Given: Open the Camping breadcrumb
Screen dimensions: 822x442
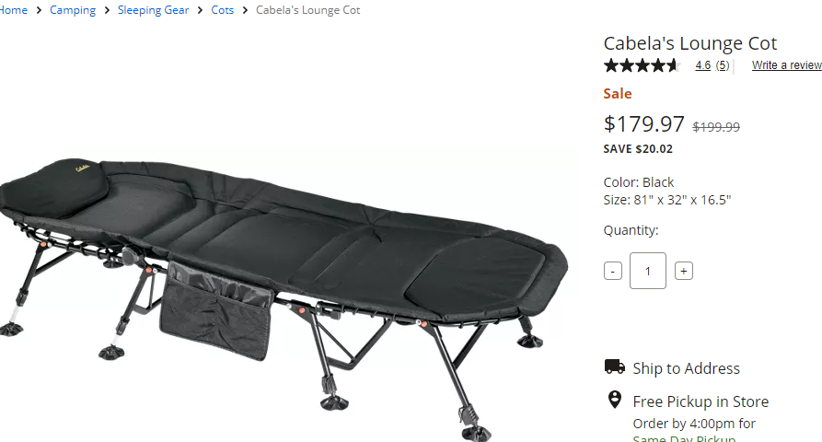Looking at the screenshot, I should tap(73, 10).
